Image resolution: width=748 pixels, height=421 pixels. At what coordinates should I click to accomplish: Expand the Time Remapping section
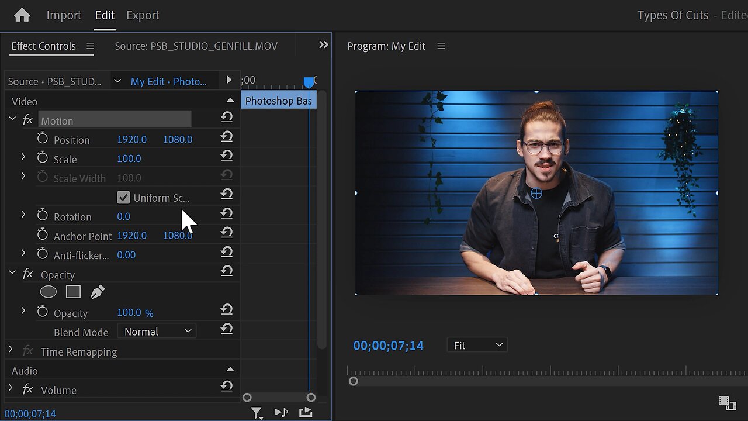pyautogui.click(x=11, y=351)
